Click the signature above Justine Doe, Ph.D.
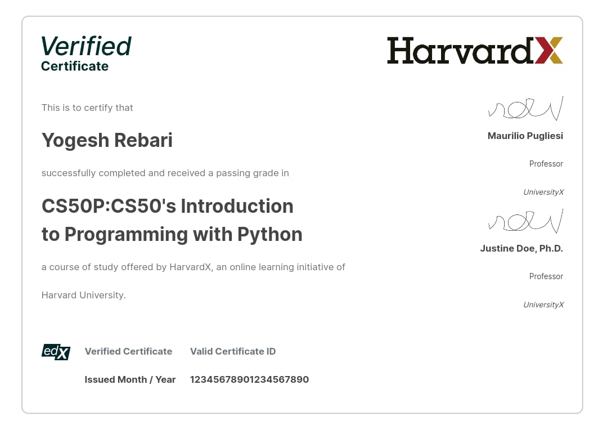 [x=525, y=221]
